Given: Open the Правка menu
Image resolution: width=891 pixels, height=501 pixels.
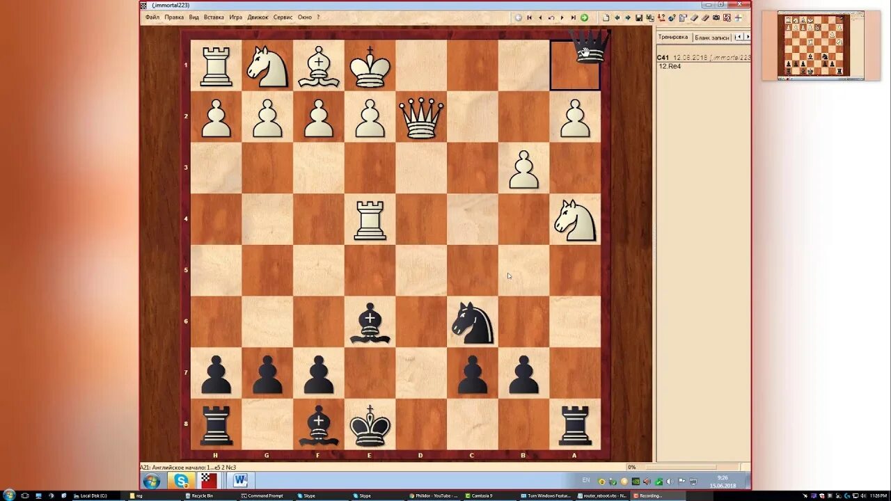Looking at the screenshot, I should [174, 17].
